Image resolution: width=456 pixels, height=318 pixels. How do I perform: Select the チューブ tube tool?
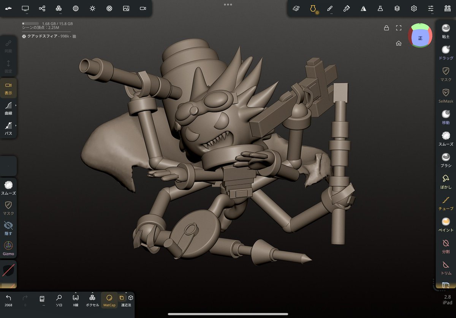pyautogui.click(x=446, y=203)
